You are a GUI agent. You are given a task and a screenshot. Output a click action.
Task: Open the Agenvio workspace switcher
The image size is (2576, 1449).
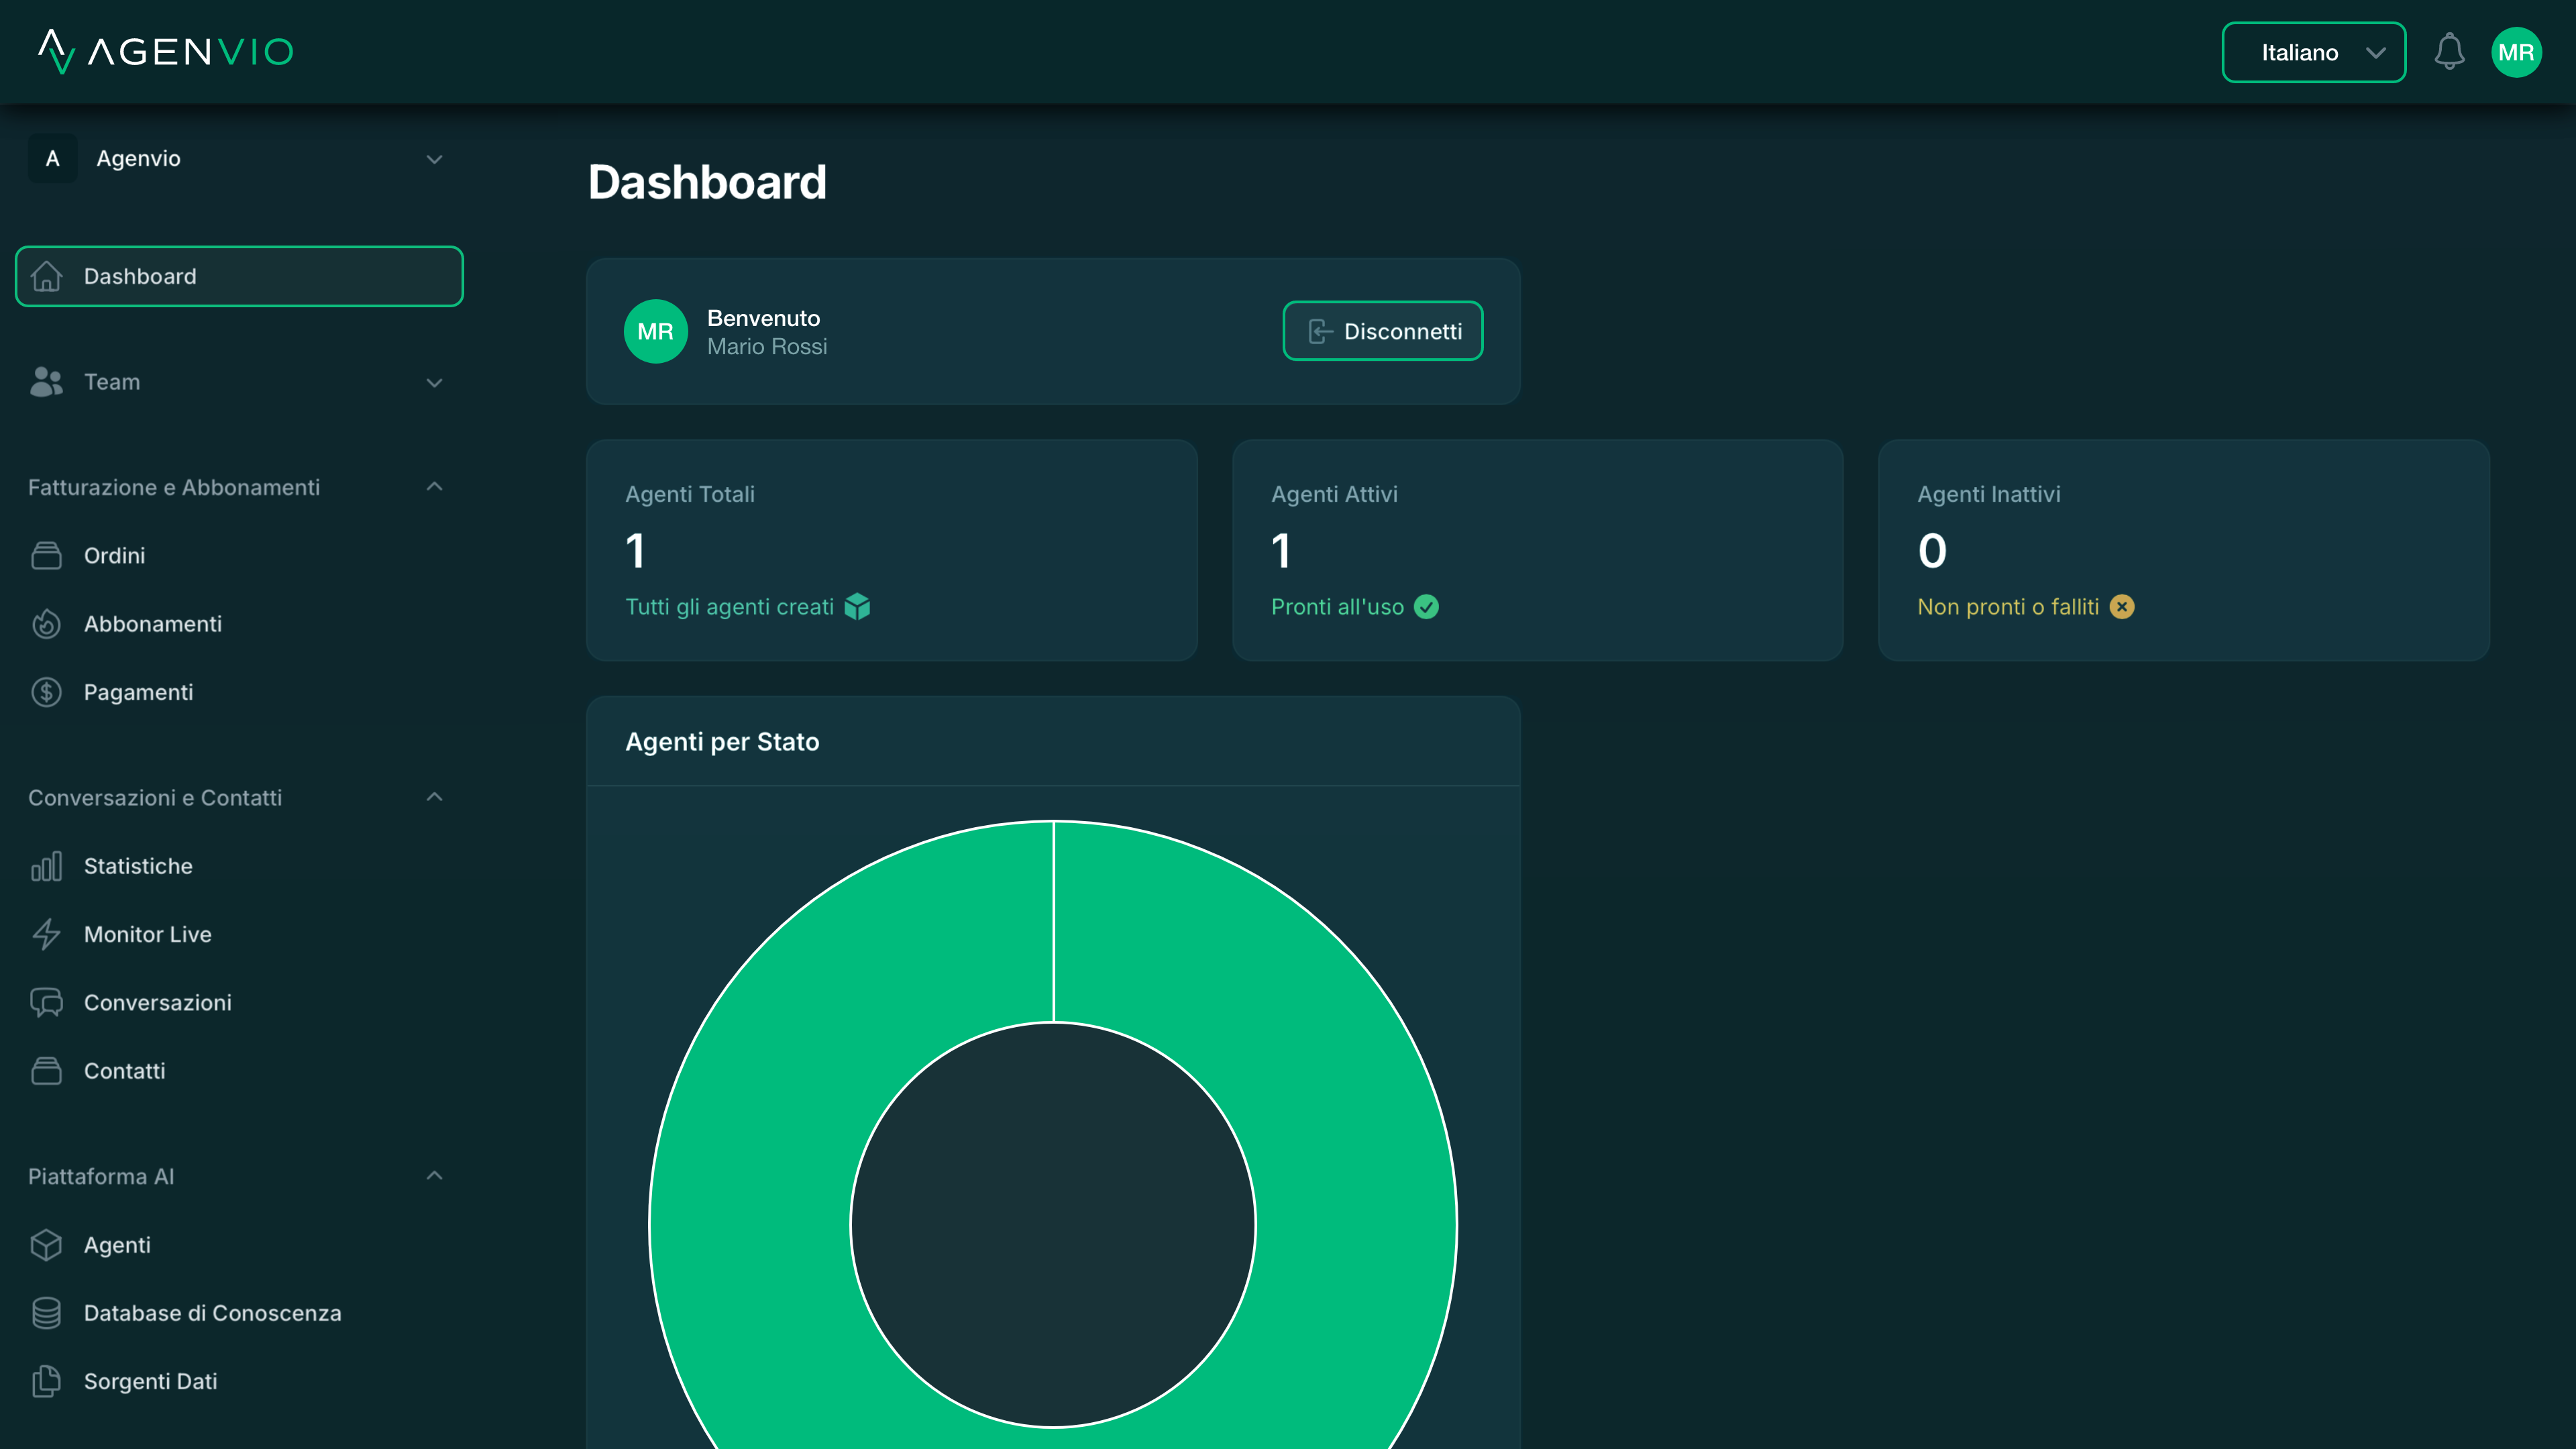click(240, 158)
